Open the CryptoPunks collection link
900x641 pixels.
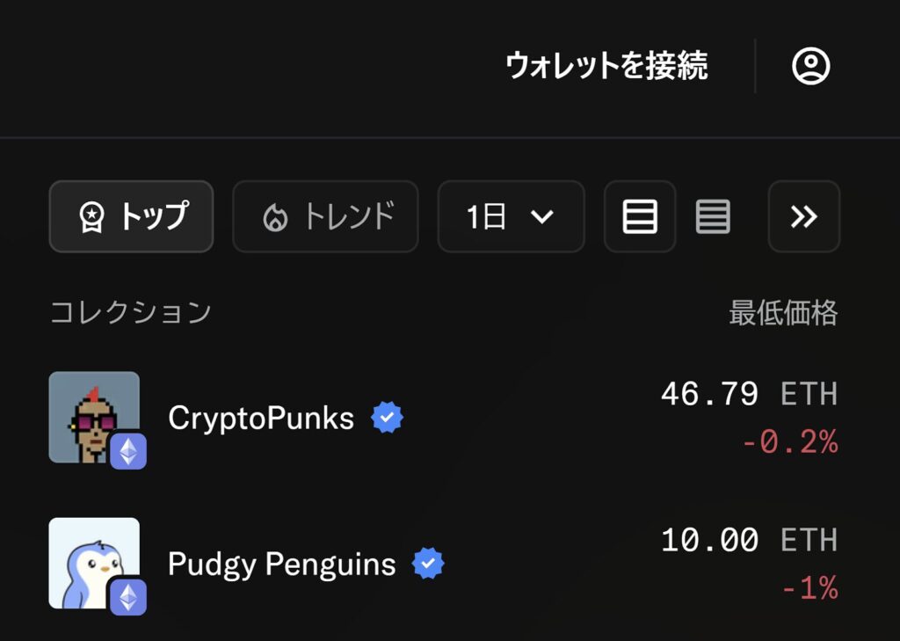click(261, 418)
